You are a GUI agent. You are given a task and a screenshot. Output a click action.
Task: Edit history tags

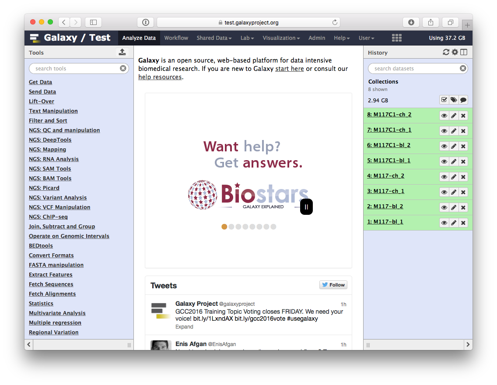coord(454,100)
